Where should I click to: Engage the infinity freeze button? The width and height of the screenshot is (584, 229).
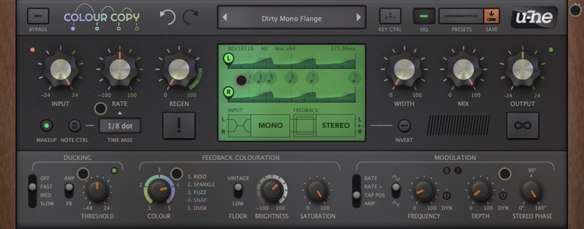point(522,126)
